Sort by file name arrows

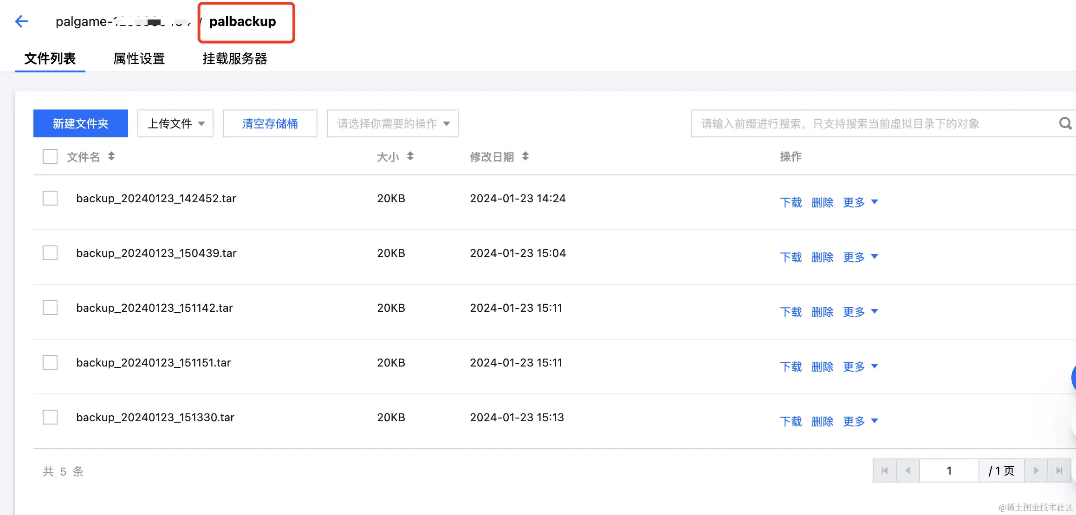111,156
